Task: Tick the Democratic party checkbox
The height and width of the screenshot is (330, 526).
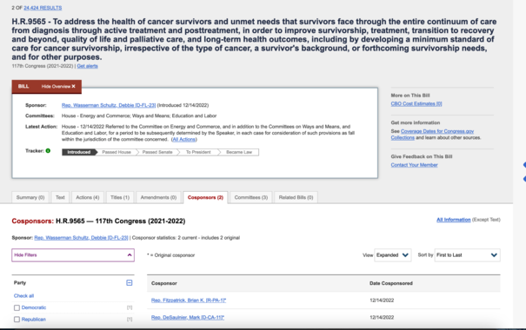Action: pyautogui.click(x=17, y=307)
